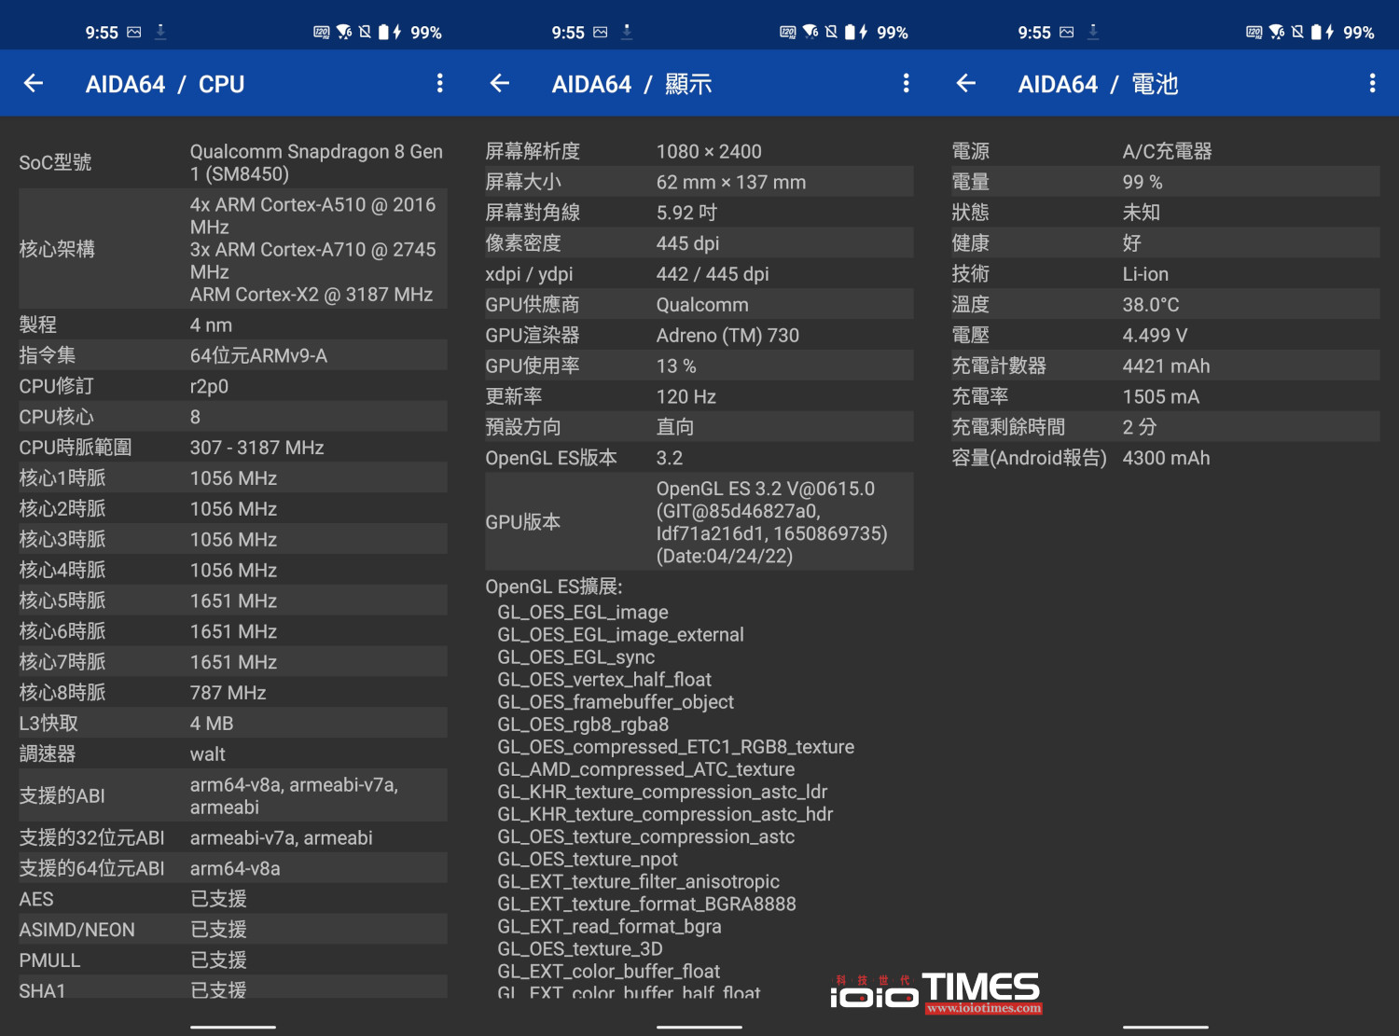Viewport: 1399px width, 1036px height.
Task: Select the L3快取 4 MB row
Action: tap(233, 724)
